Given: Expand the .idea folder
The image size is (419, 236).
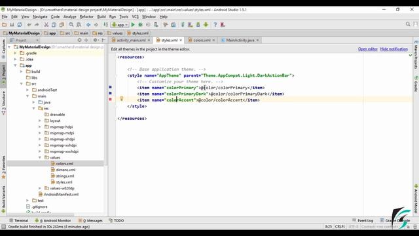Looking at the screenshot, I should pyautogui.click(x=16, y=59).
